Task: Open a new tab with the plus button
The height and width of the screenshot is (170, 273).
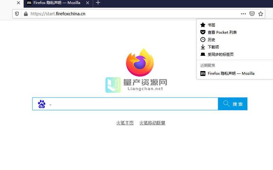Action: [x=98, y=3]
